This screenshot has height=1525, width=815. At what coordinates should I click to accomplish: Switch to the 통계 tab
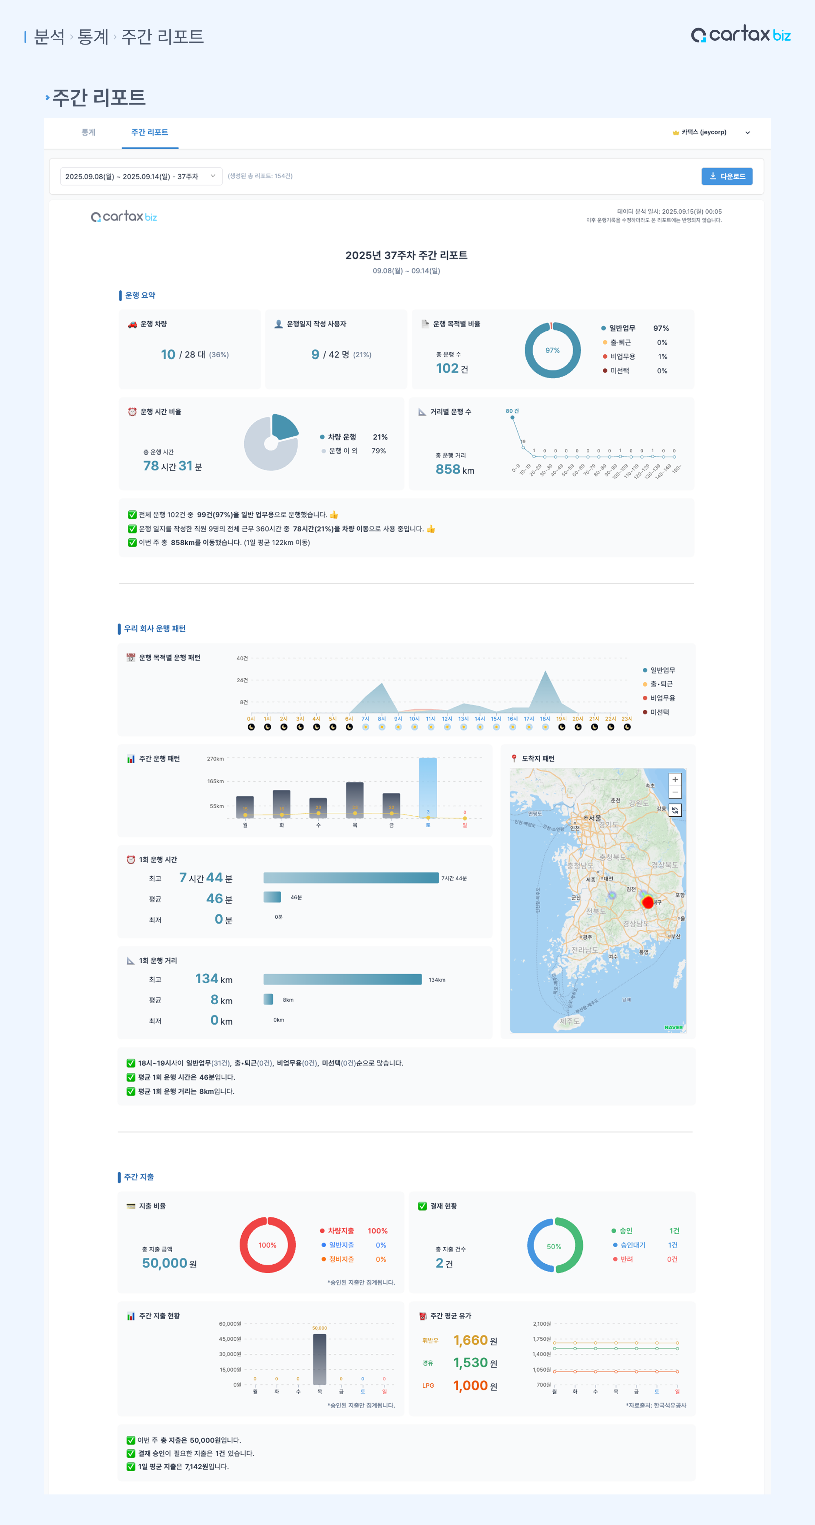click(x=88, y=132)
